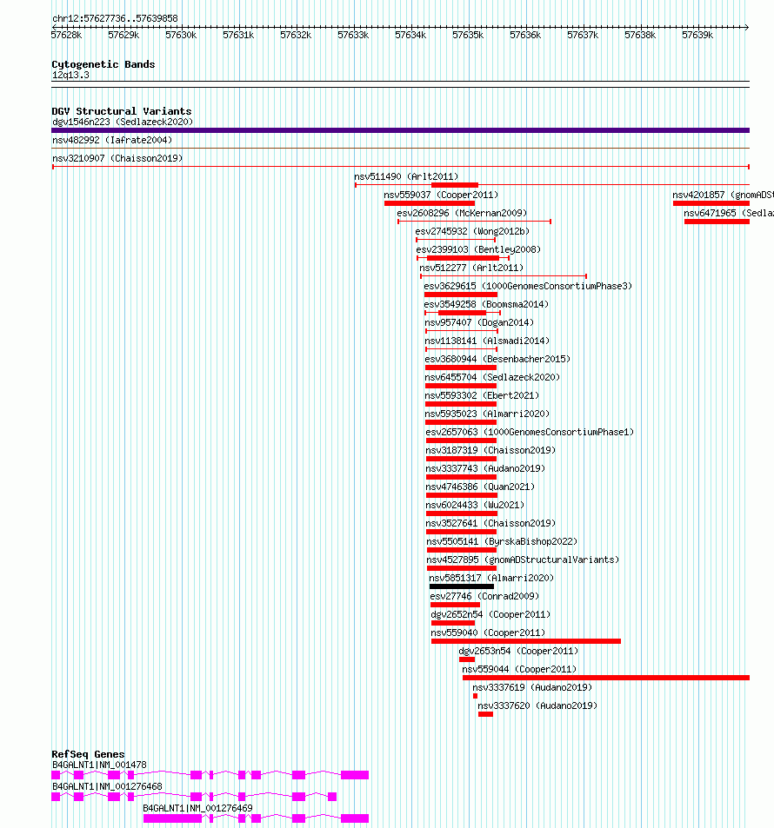Select dgv2652n54 (Cooper2011) label
774x828 pixels.
tap(490, 614)
